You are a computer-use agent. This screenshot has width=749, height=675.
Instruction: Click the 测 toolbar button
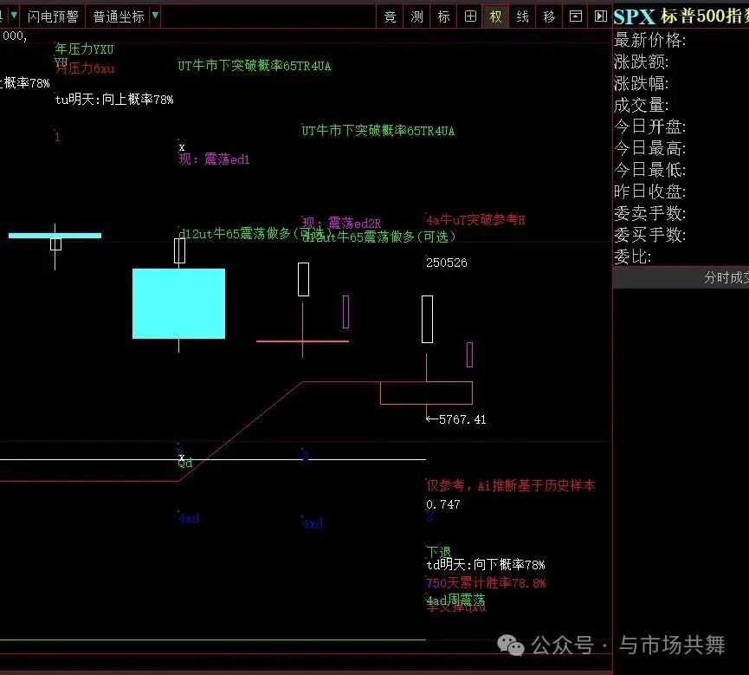click(417, 16)
